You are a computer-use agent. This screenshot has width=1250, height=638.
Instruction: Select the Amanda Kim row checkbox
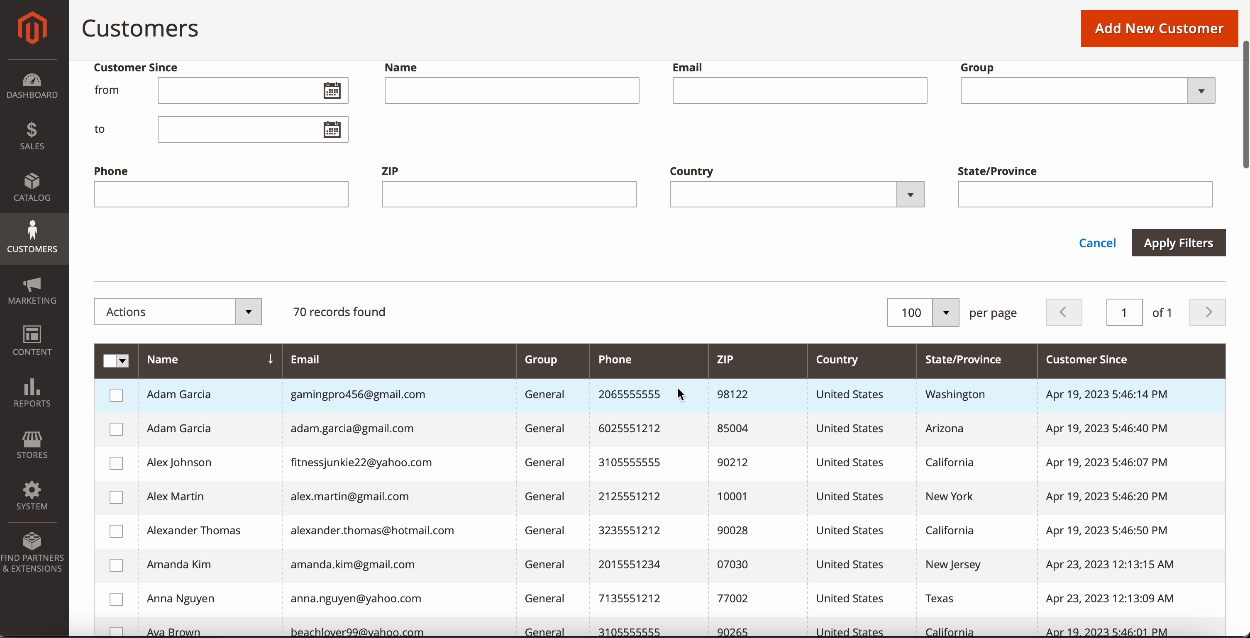[116, 565]
